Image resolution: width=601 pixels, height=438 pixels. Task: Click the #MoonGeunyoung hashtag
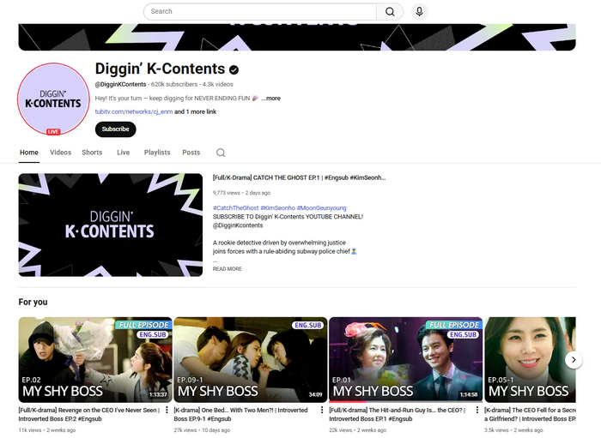pyautogui.click(x=322, y=207)
